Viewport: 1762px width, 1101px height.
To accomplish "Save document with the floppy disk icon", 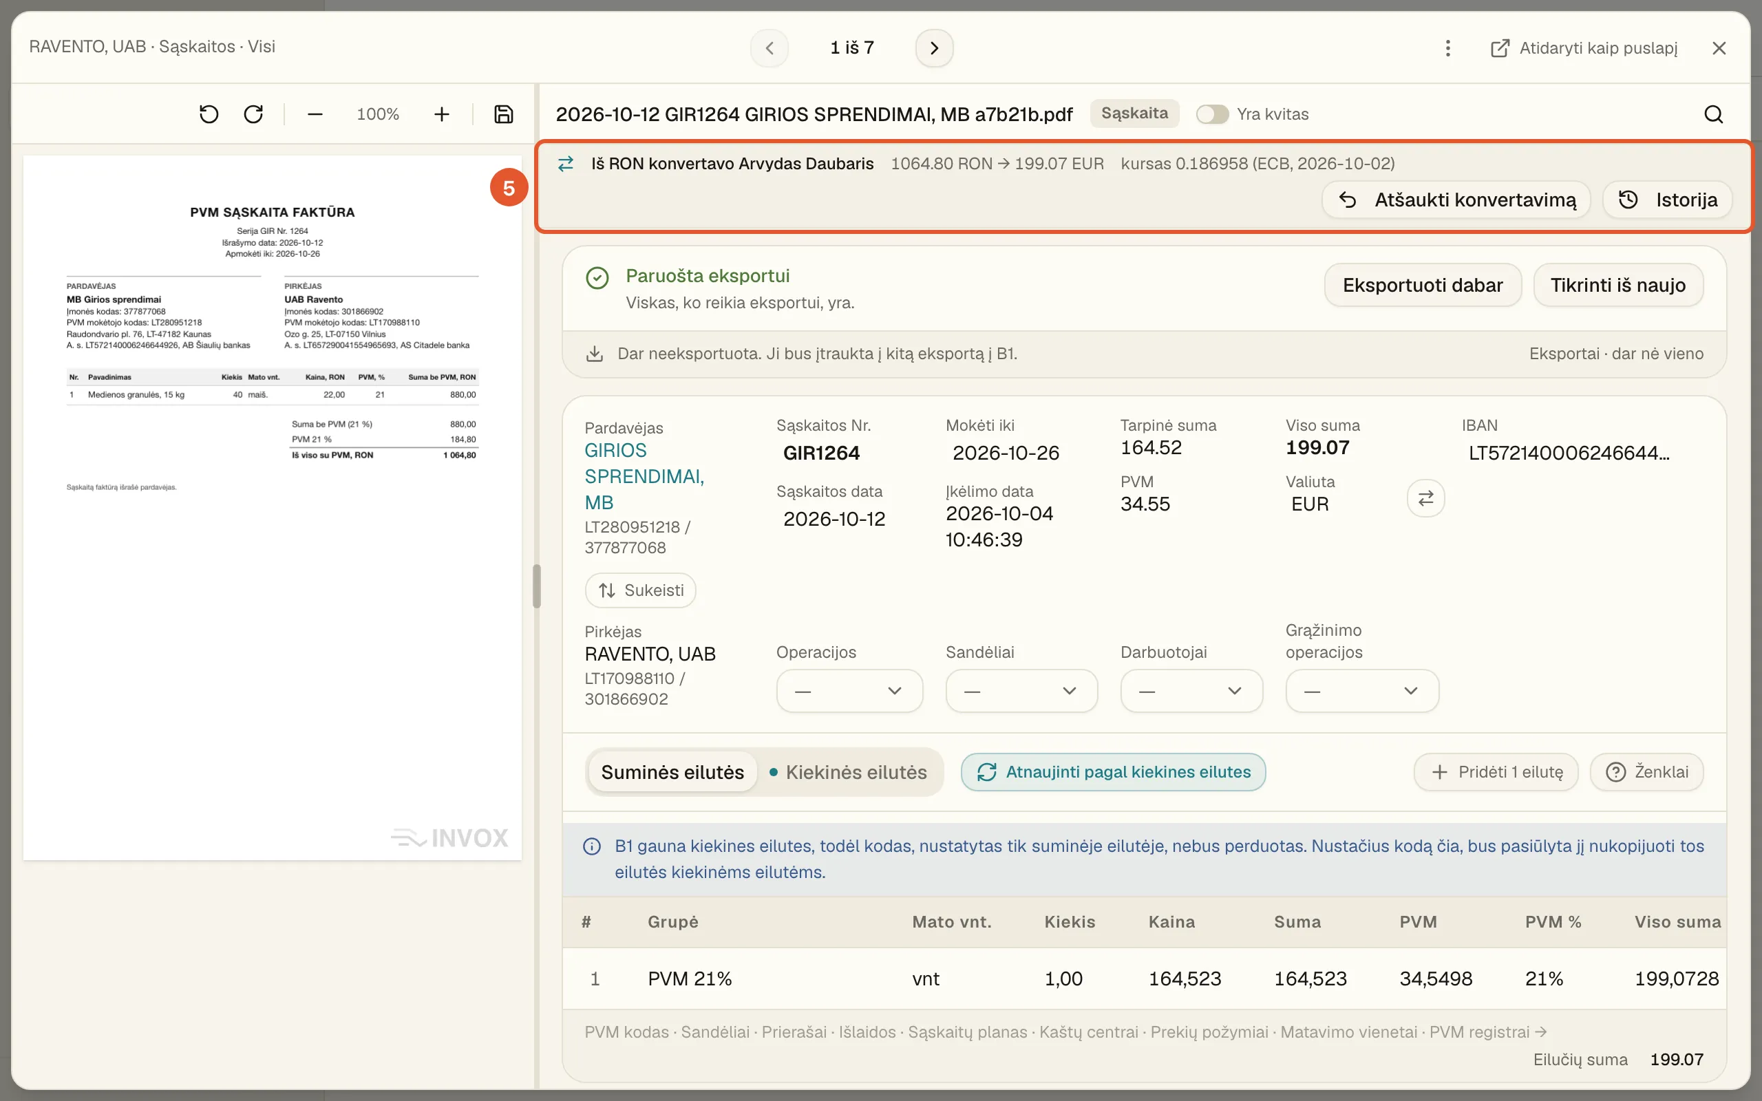I will [x=504, y=114].
